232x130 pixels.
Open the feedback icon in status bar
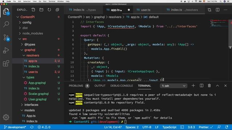pos(219,127)
